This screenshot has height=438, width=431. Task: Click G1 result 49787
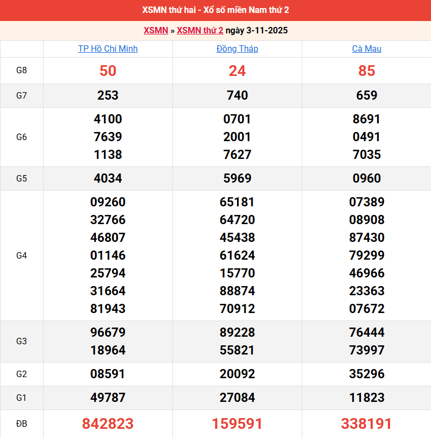tap(108, 398)
